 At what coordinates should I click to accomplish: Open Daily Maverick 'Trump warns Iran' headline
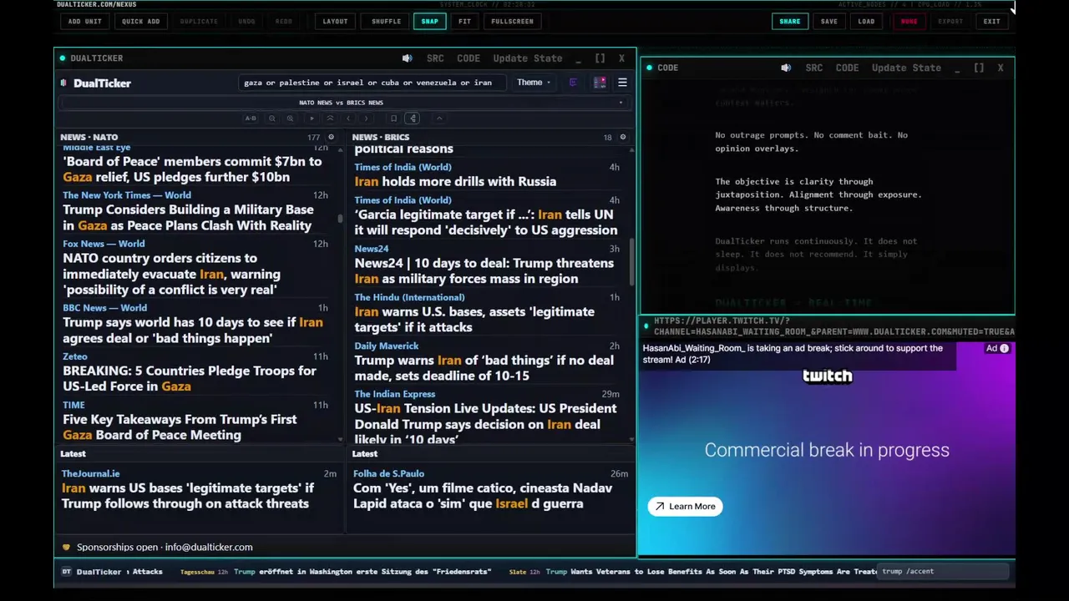tap(484, 368)
